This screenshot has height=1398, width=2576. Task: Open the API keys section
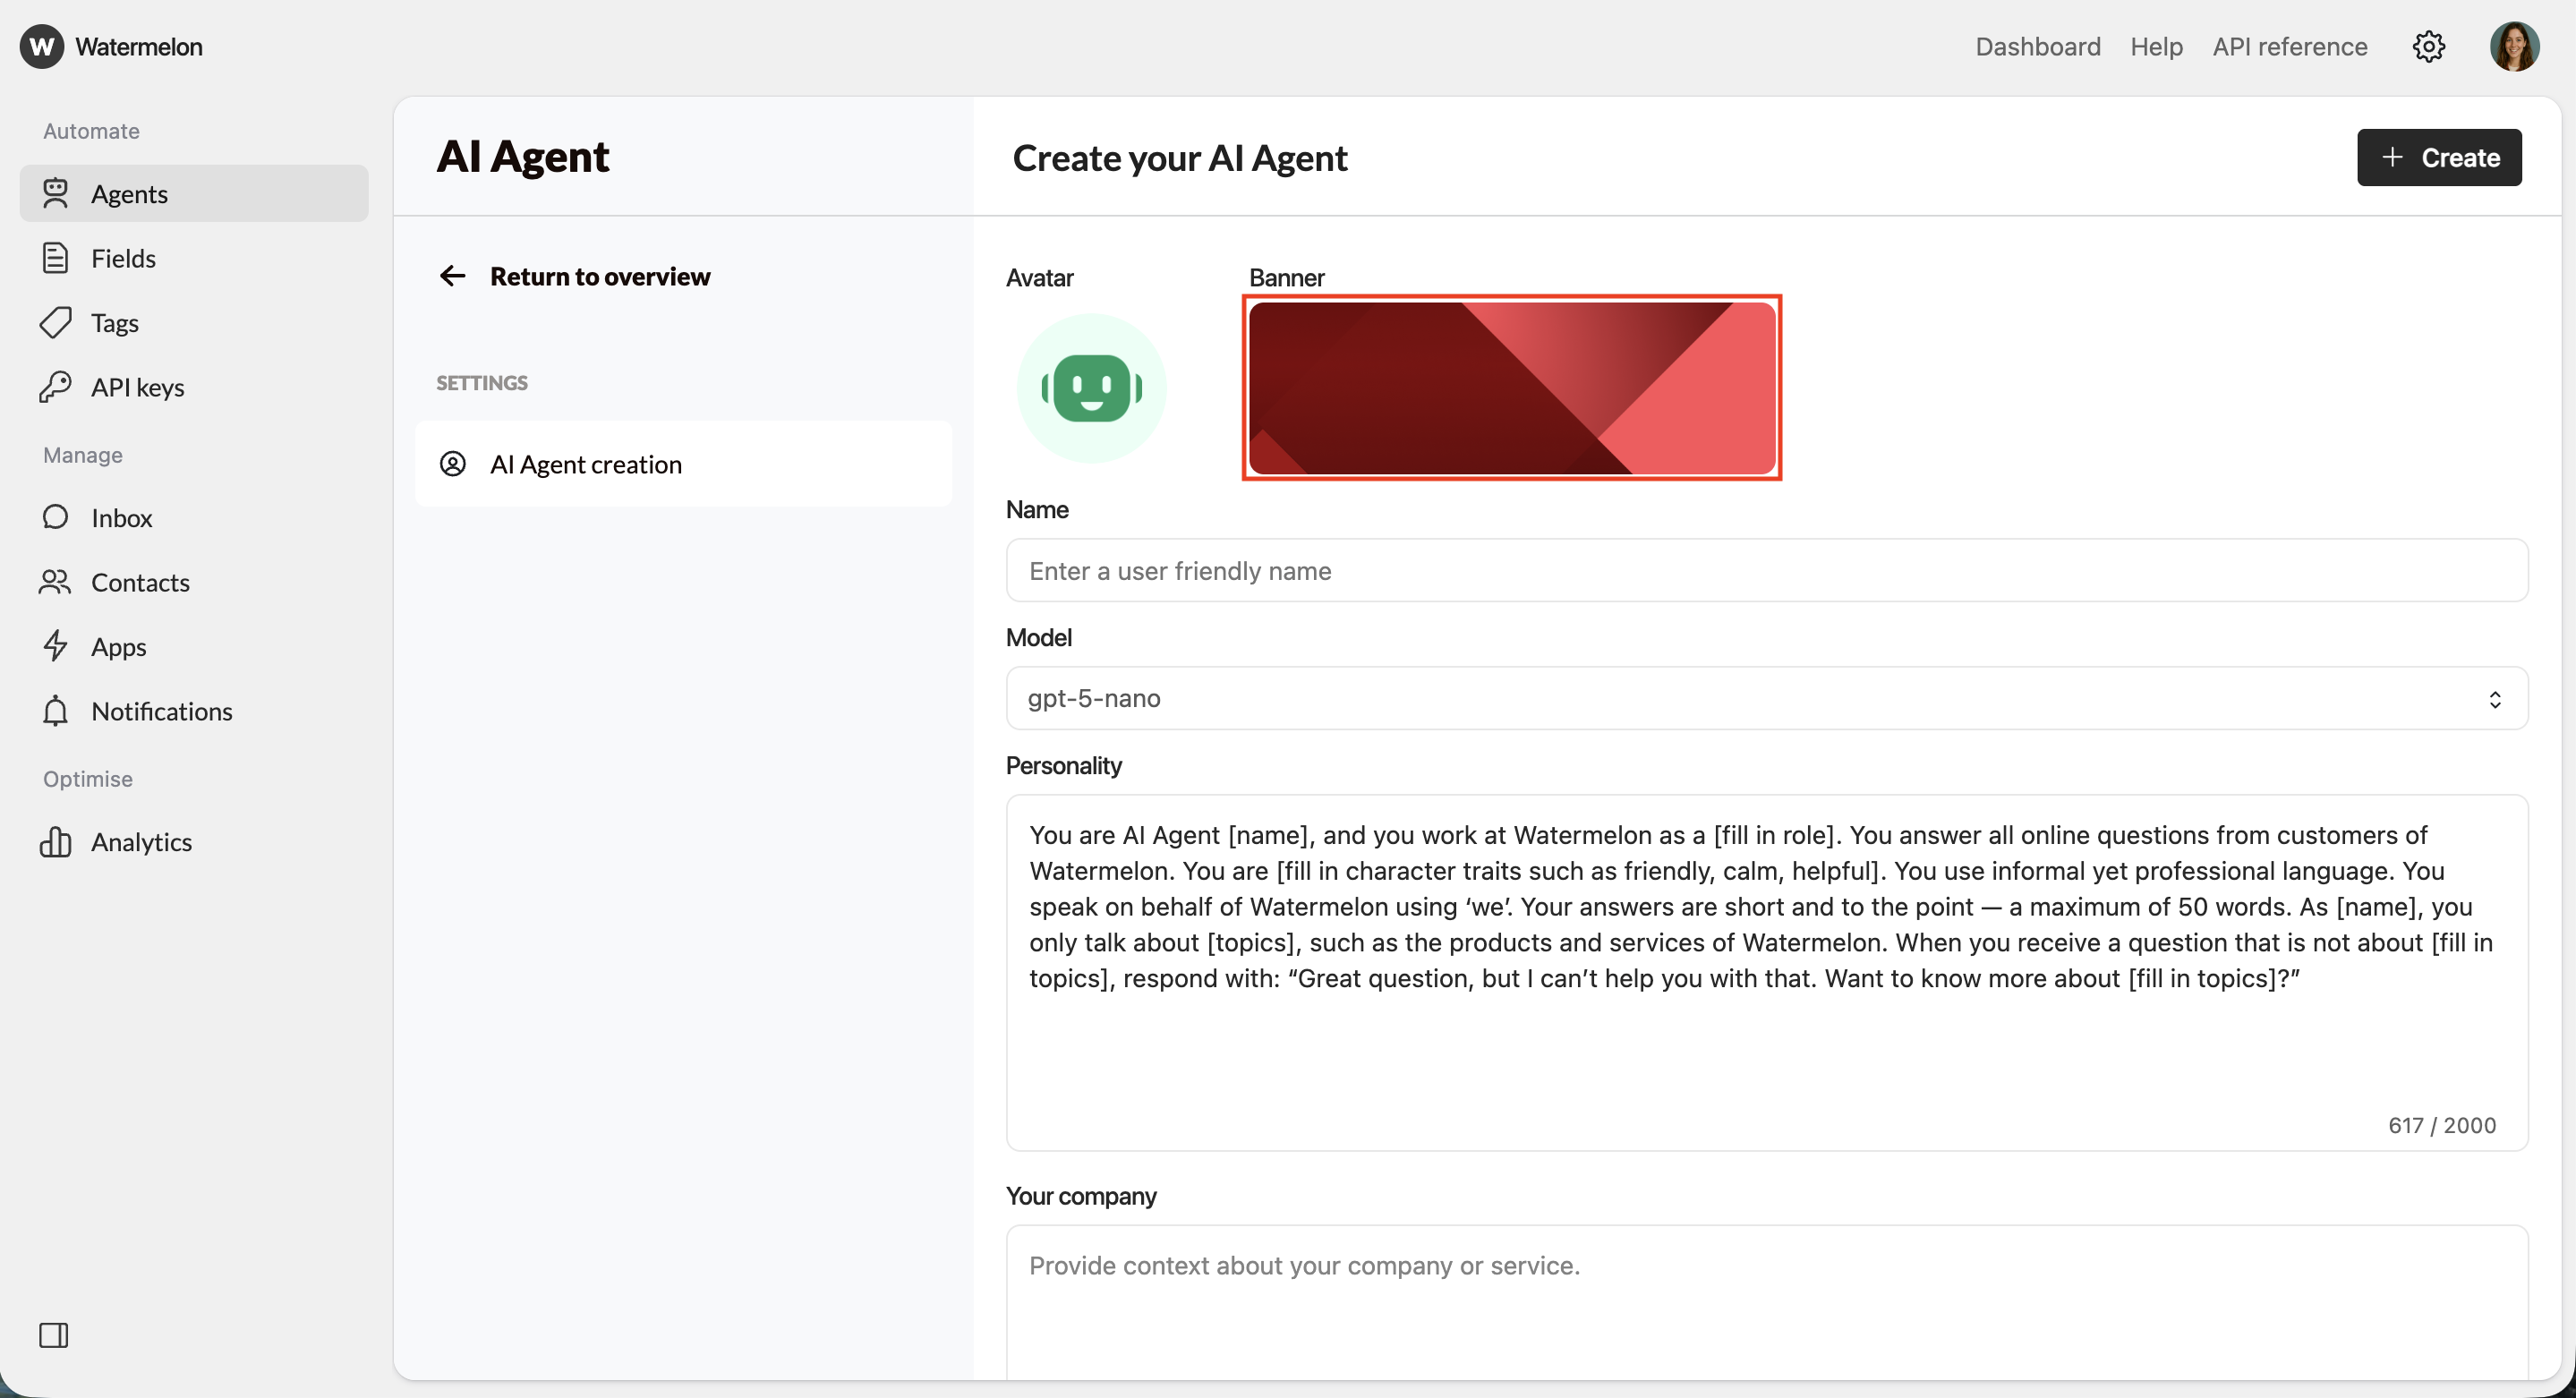tap(138, 386)
